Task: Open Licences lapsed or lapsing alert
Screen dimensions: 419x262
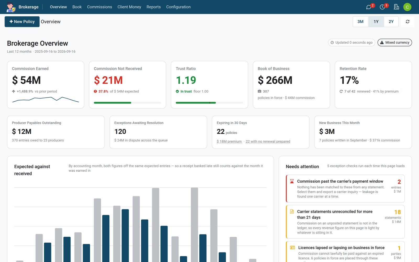Action: [x=345, y=252]
